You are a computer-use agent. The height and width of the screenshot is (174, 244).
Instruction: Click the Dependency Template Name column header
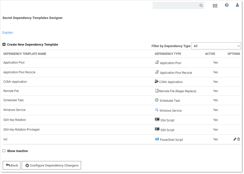click(25, 54)
